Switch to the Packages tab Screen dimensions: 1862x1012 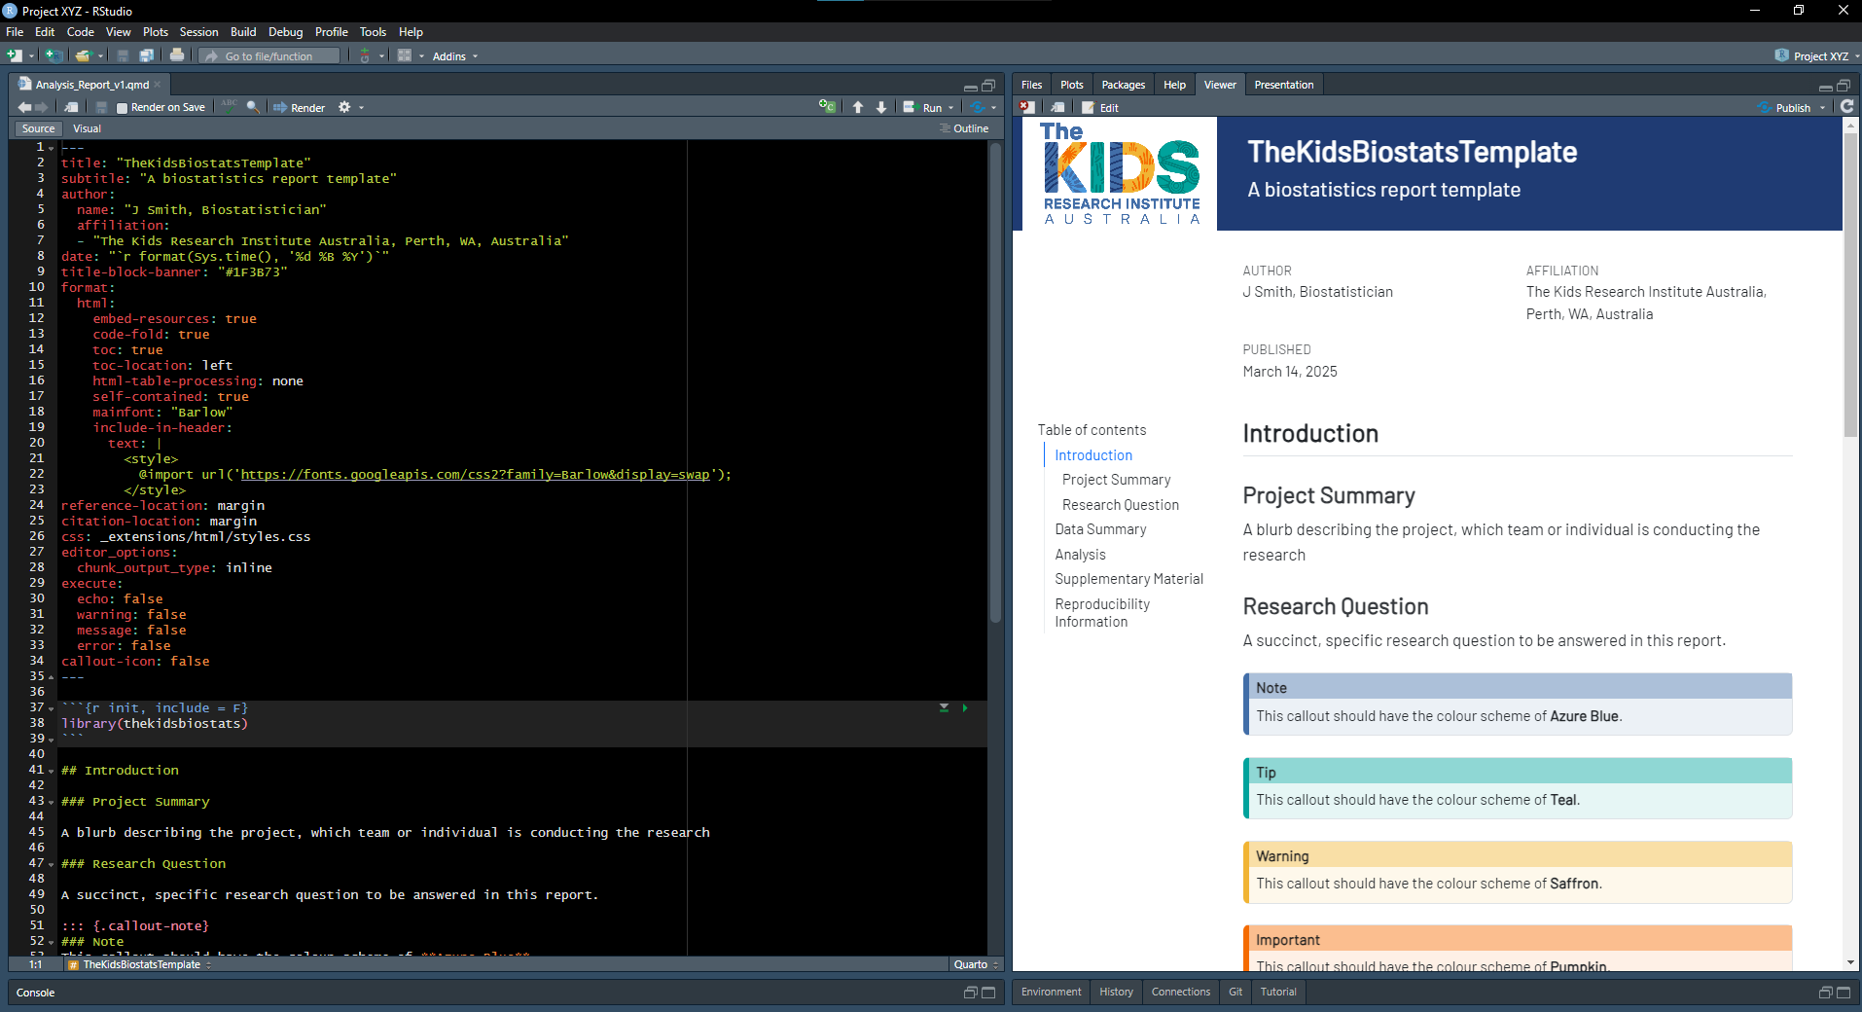pyautogui.click(x=1123, y=85)
